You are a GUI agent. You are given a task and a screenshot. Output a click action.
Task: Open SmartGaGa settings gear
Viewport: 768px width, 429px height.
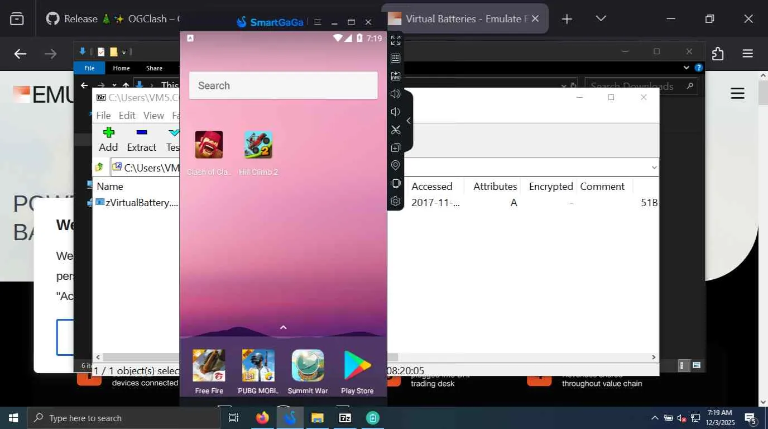coord(396,201)
